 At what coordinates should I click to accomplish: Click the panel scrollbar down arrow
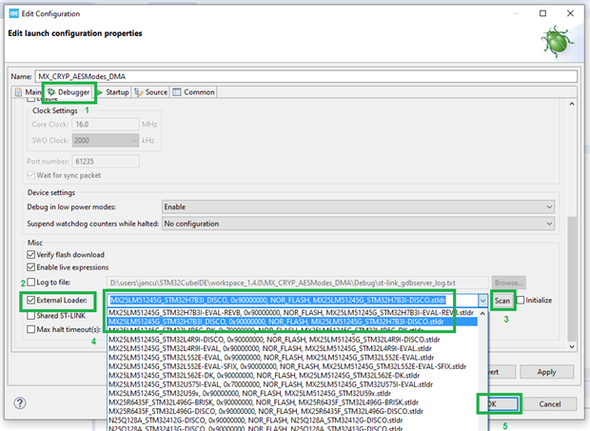(572, 346)
